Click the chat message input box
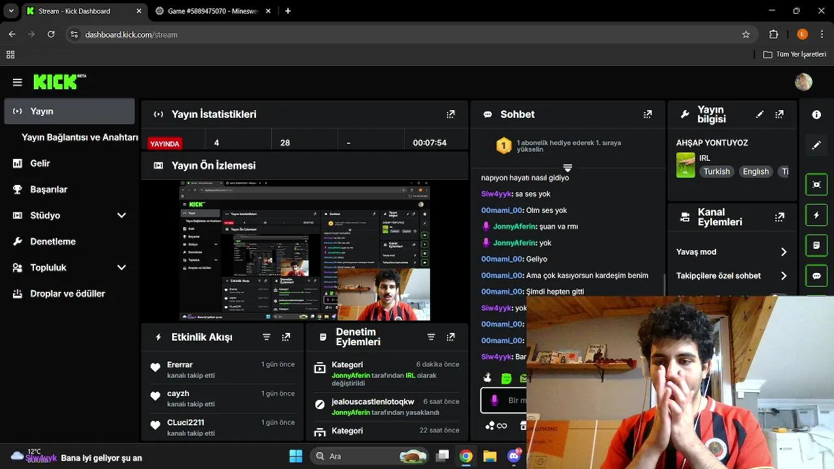This screenshot has height=469, width=834. pyautogui.click(x=504, y=400)
